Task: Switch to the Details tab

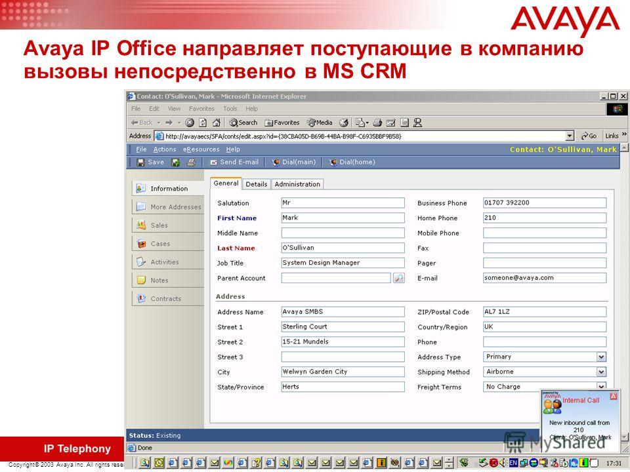Action: point(257,184)
